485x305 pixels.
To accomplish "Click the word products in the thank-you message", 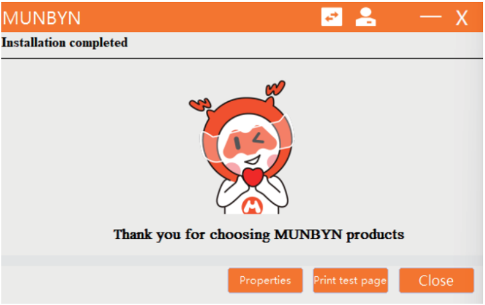I will [x=375, y=235].
